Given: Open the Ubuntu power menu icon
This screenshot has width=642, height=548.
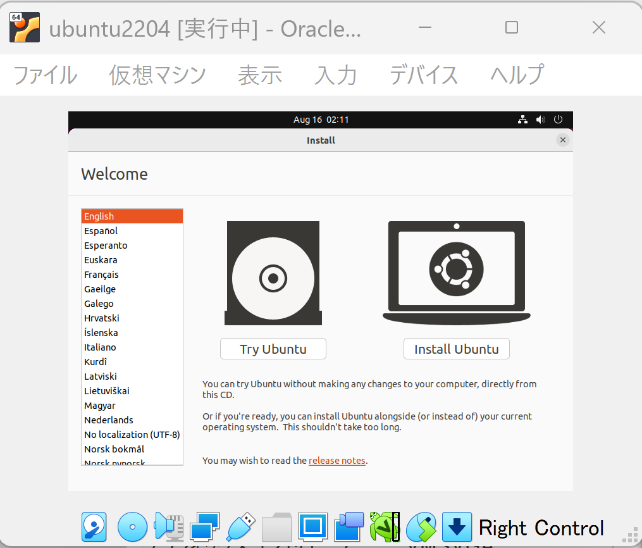Looking at the screenshot, I should pos(558,120).
